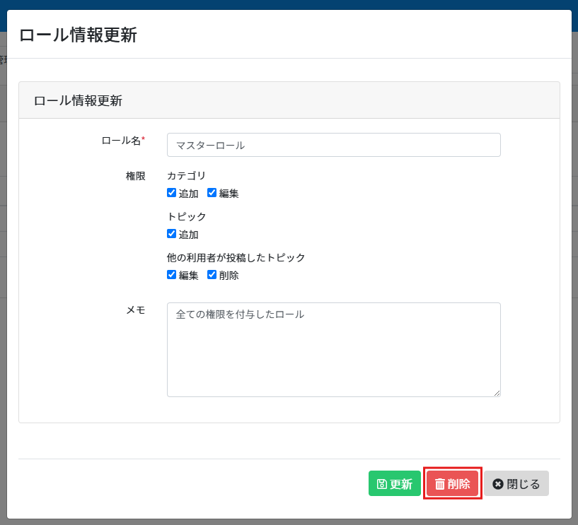Click inside the メモ text area

click(x=333, y=350)
